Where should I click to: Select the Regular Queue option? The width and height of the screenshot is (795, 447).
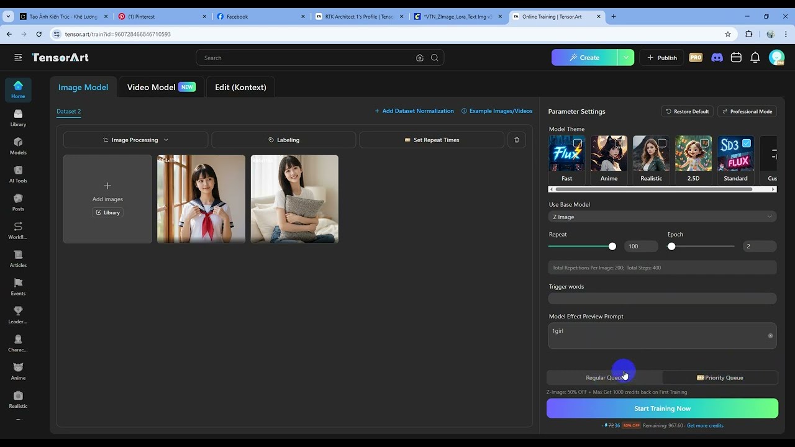pos(604,377)
